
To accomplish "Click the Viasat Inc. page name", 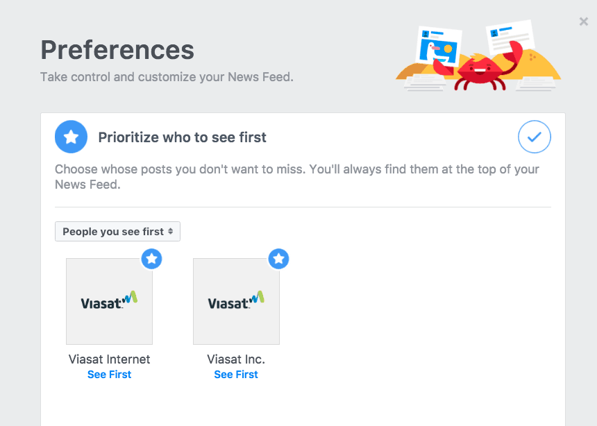I will (x=236, y=359).
